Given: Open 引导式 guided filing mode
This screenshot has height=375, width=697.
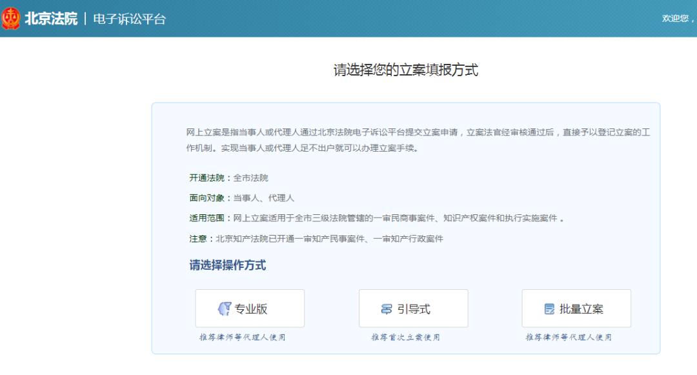Looking at the screenshot, I should tap(413, 308).
